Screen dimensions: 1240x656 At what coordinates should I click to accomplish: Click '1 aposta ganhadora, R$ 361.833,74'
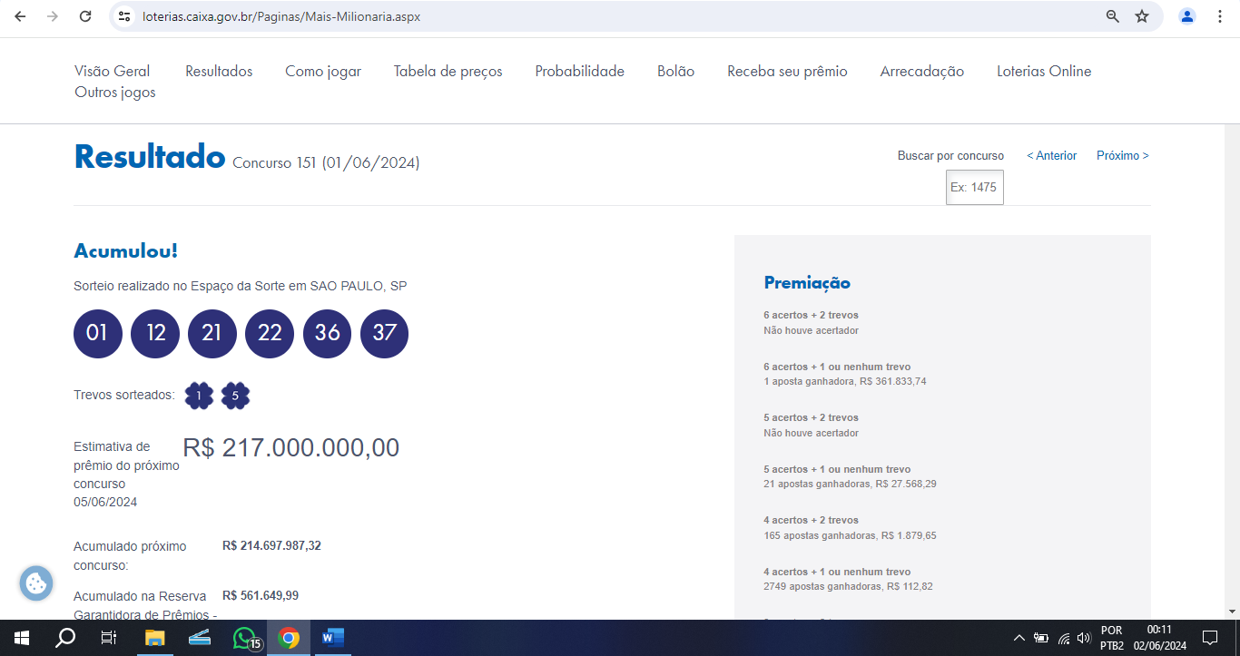(x=845, y=381)
